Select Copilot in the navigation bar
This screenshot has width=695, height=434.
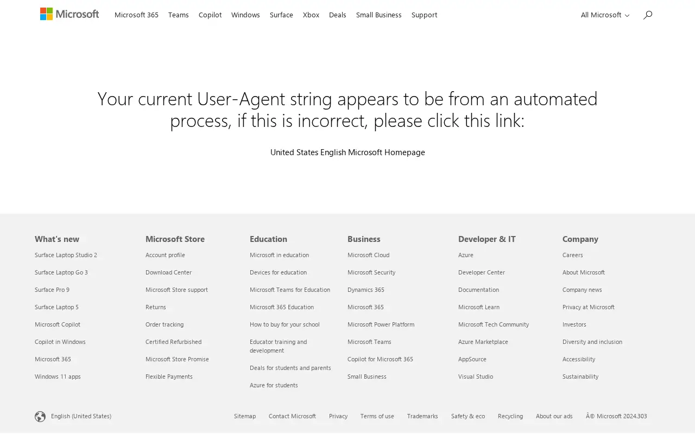210,15
